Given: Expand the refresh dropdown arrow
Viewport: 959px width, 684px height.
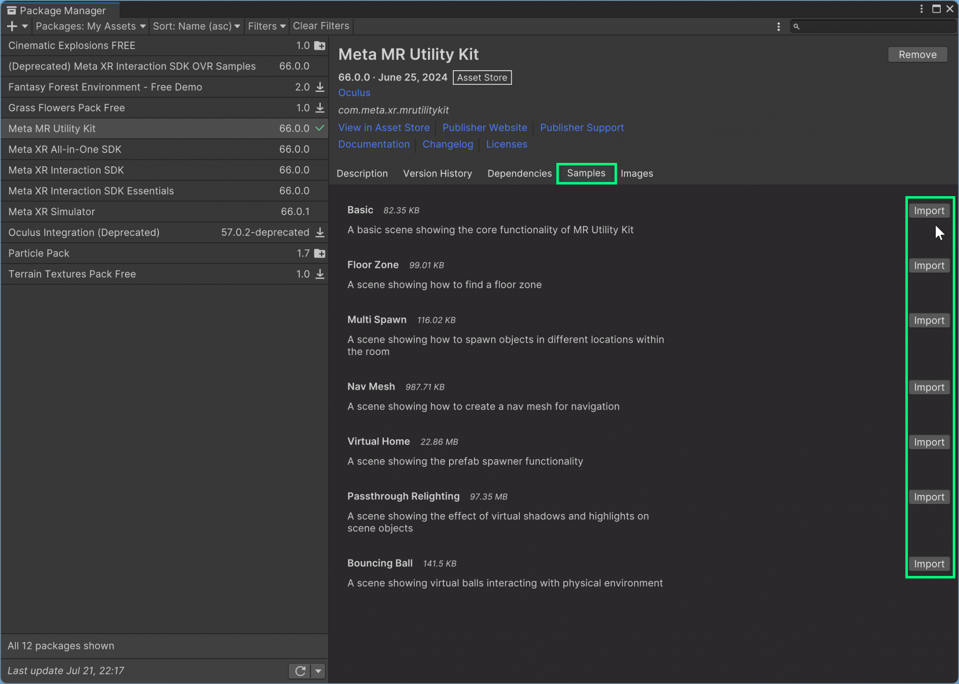Looking at the screenshot, I should (319, 670).
